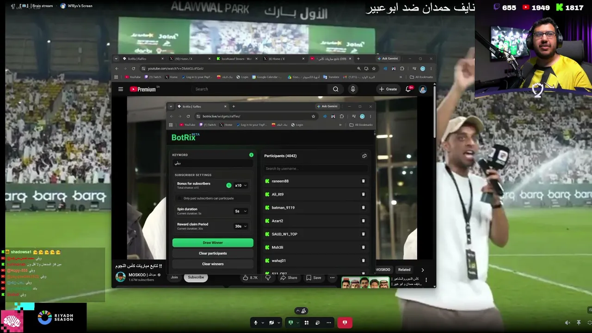592x333 pixels.
Task: Expand camera options arrow
Action: coord(278,323)
